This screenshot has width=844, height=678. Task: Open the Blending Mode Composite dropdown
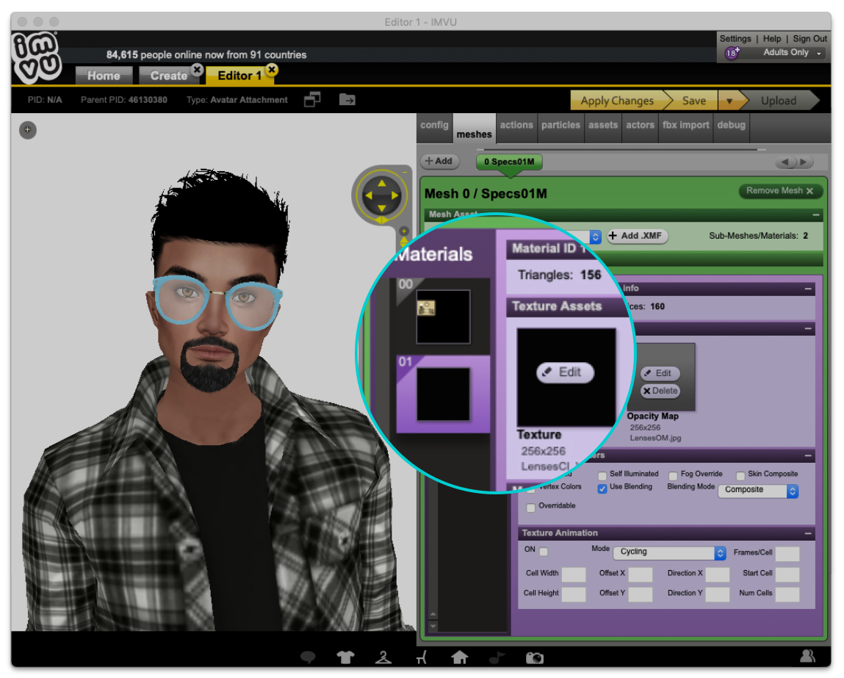click(x=758, y=490)
